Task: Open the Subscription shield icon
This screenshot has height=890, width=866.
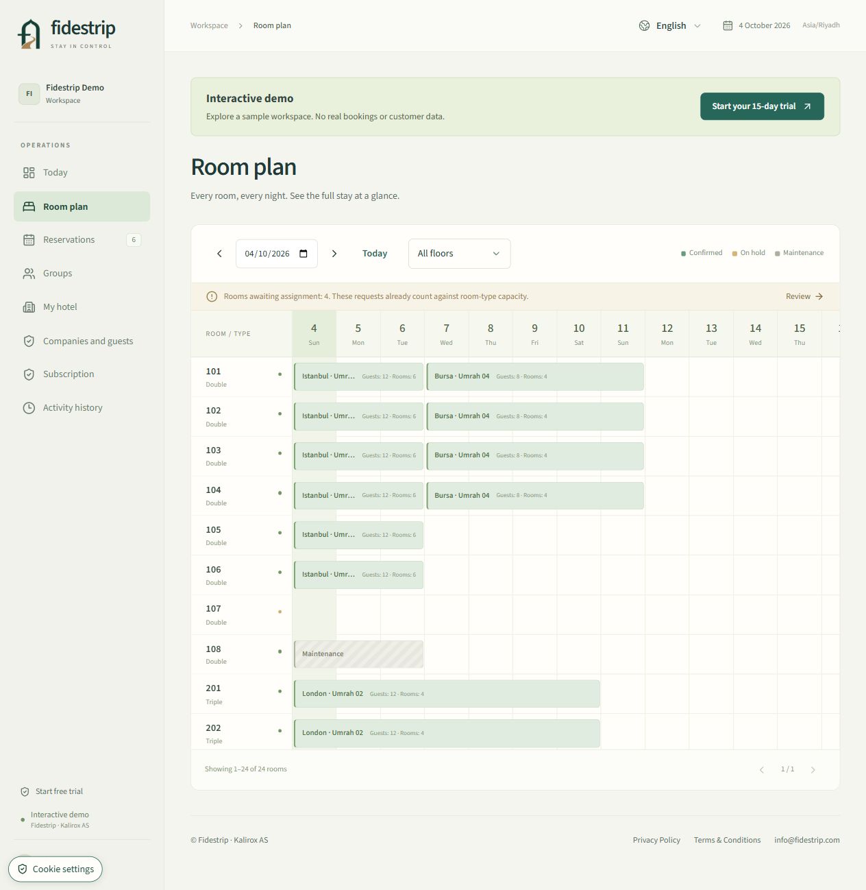Action: tap(29, 374)
